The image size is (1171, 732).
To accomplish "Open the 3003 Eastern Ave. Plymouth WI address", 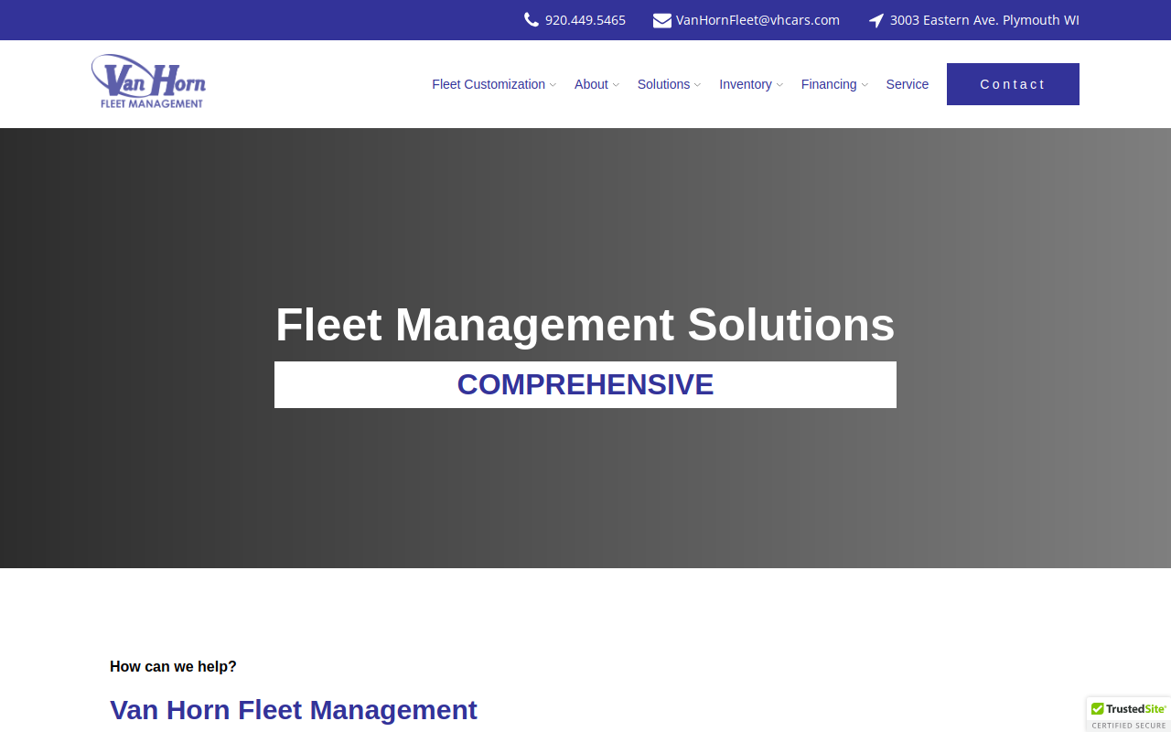I will click(x=984, y=20).
